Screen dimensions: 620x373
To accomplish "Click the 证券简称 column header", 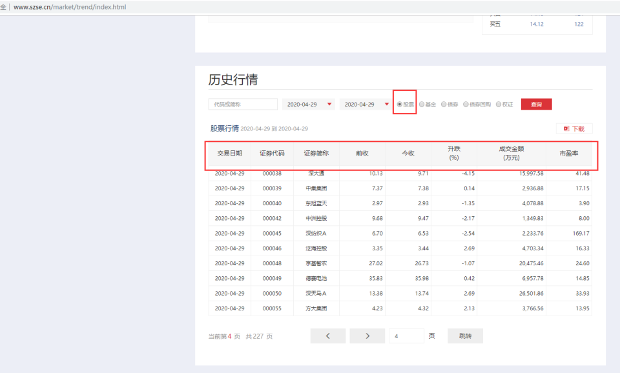I will [x=316, y=154].
